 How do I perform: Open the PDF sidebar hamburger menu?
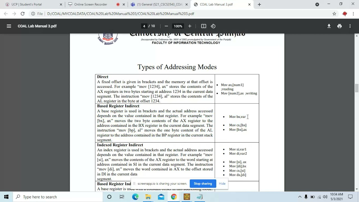(9, 26)
